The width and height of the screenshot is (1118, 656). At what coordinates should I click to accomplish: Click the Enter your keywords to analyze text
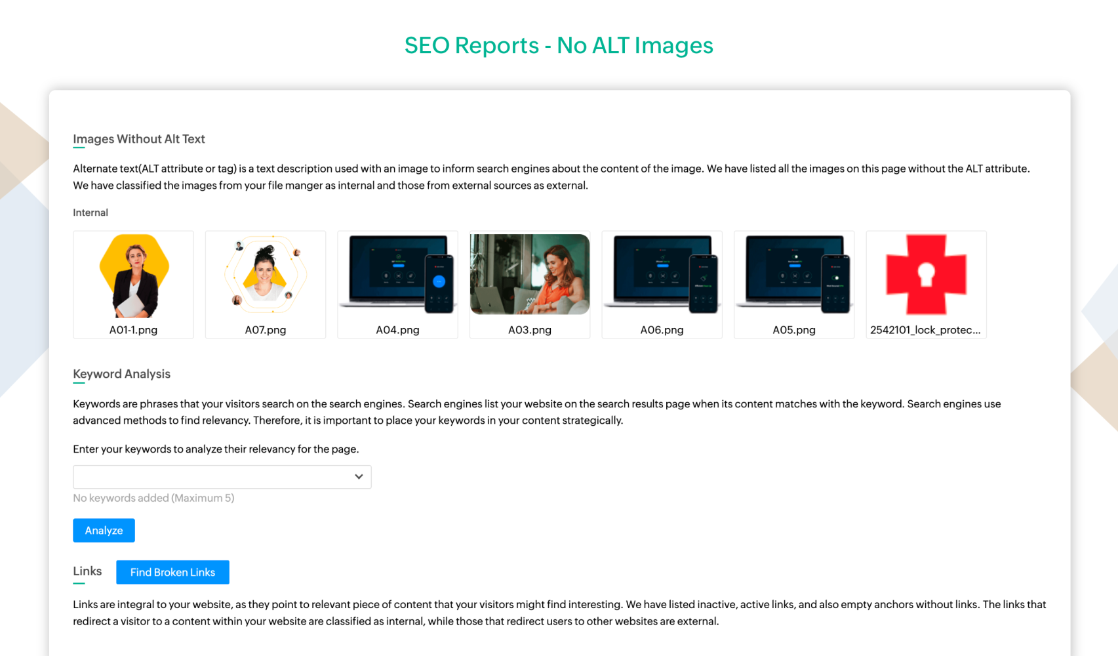click(x=216, y=449)
